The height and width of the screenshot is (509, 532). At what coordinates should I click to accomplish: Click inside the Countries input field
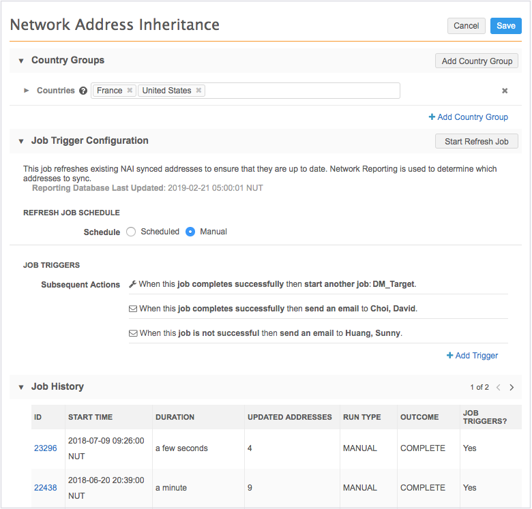tap(300, 91)
